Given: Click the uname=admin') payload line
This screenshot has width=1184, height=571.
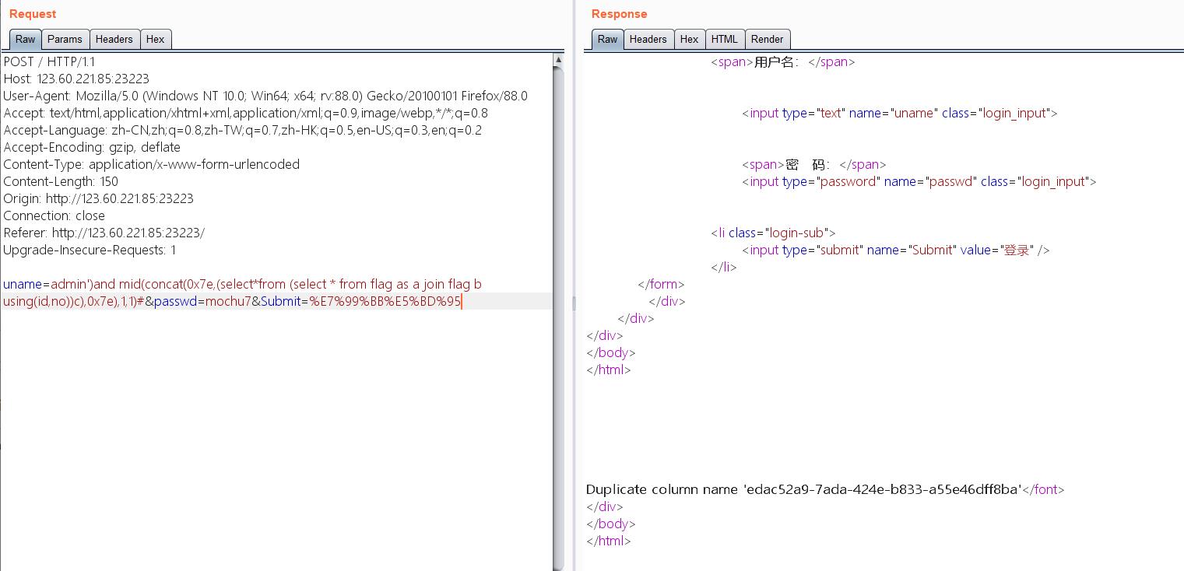Looking at the screenshot, I should [242, 284].
